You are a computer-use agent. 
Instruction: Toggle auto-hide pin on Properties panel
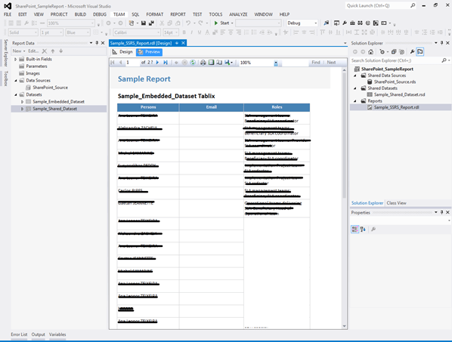[x=441, y=212]
